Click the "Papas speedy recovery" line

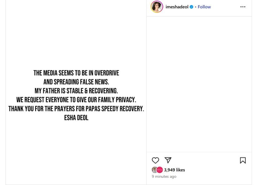pos(76,109)
